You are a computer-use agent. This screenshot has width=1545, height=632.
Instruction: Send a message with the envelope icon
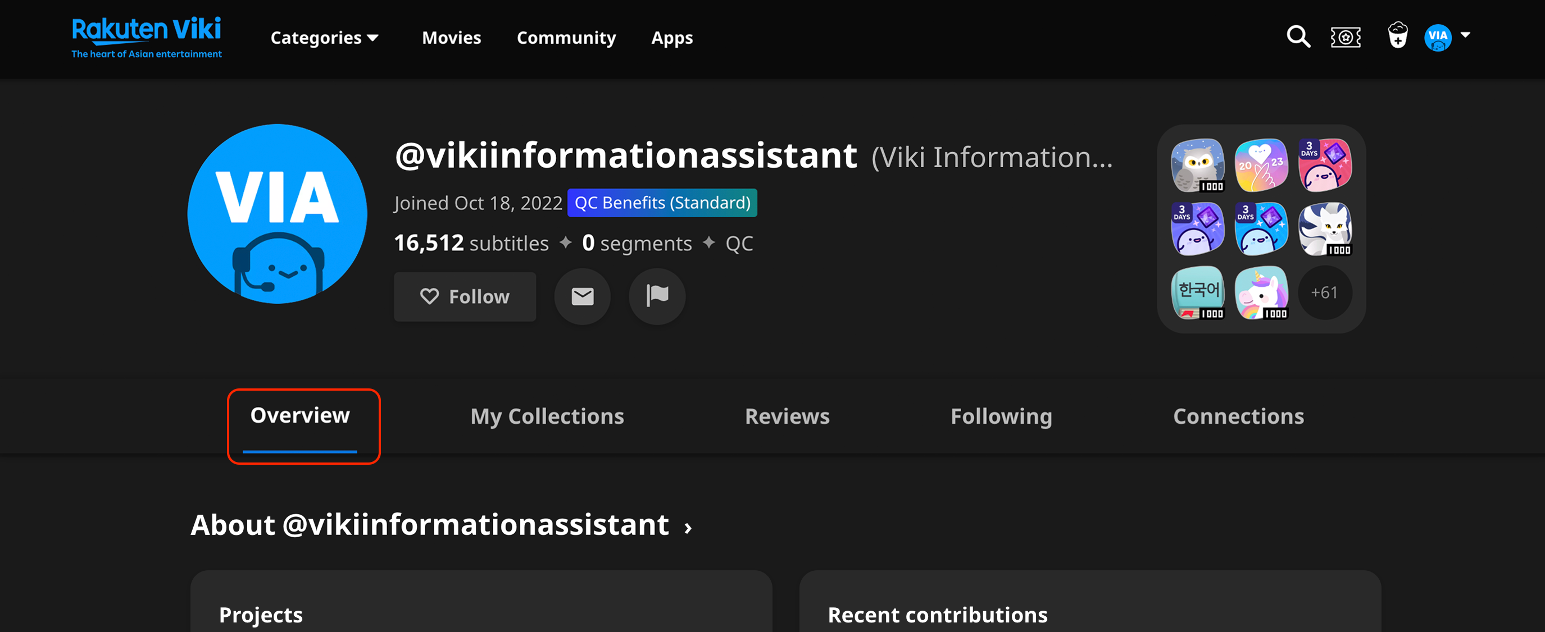click(583, 296)
